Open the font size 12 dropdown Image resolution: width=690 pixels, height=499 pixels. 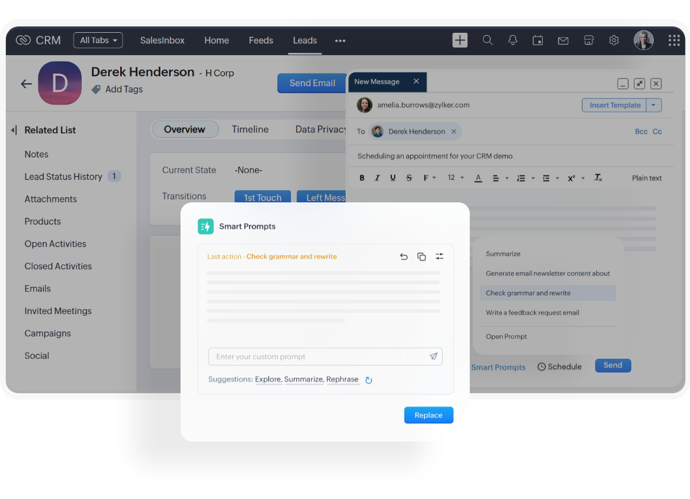455,178
